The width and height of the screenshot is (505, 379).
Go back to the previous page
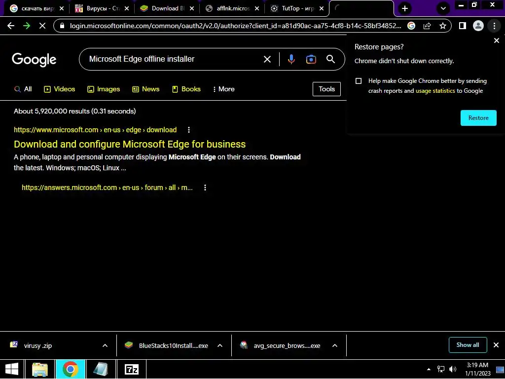[11, 26]
